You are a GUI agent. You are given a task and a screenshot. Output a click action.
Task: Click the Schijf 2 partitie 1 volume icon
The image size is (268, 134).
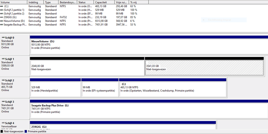click(x=2, y=10)
